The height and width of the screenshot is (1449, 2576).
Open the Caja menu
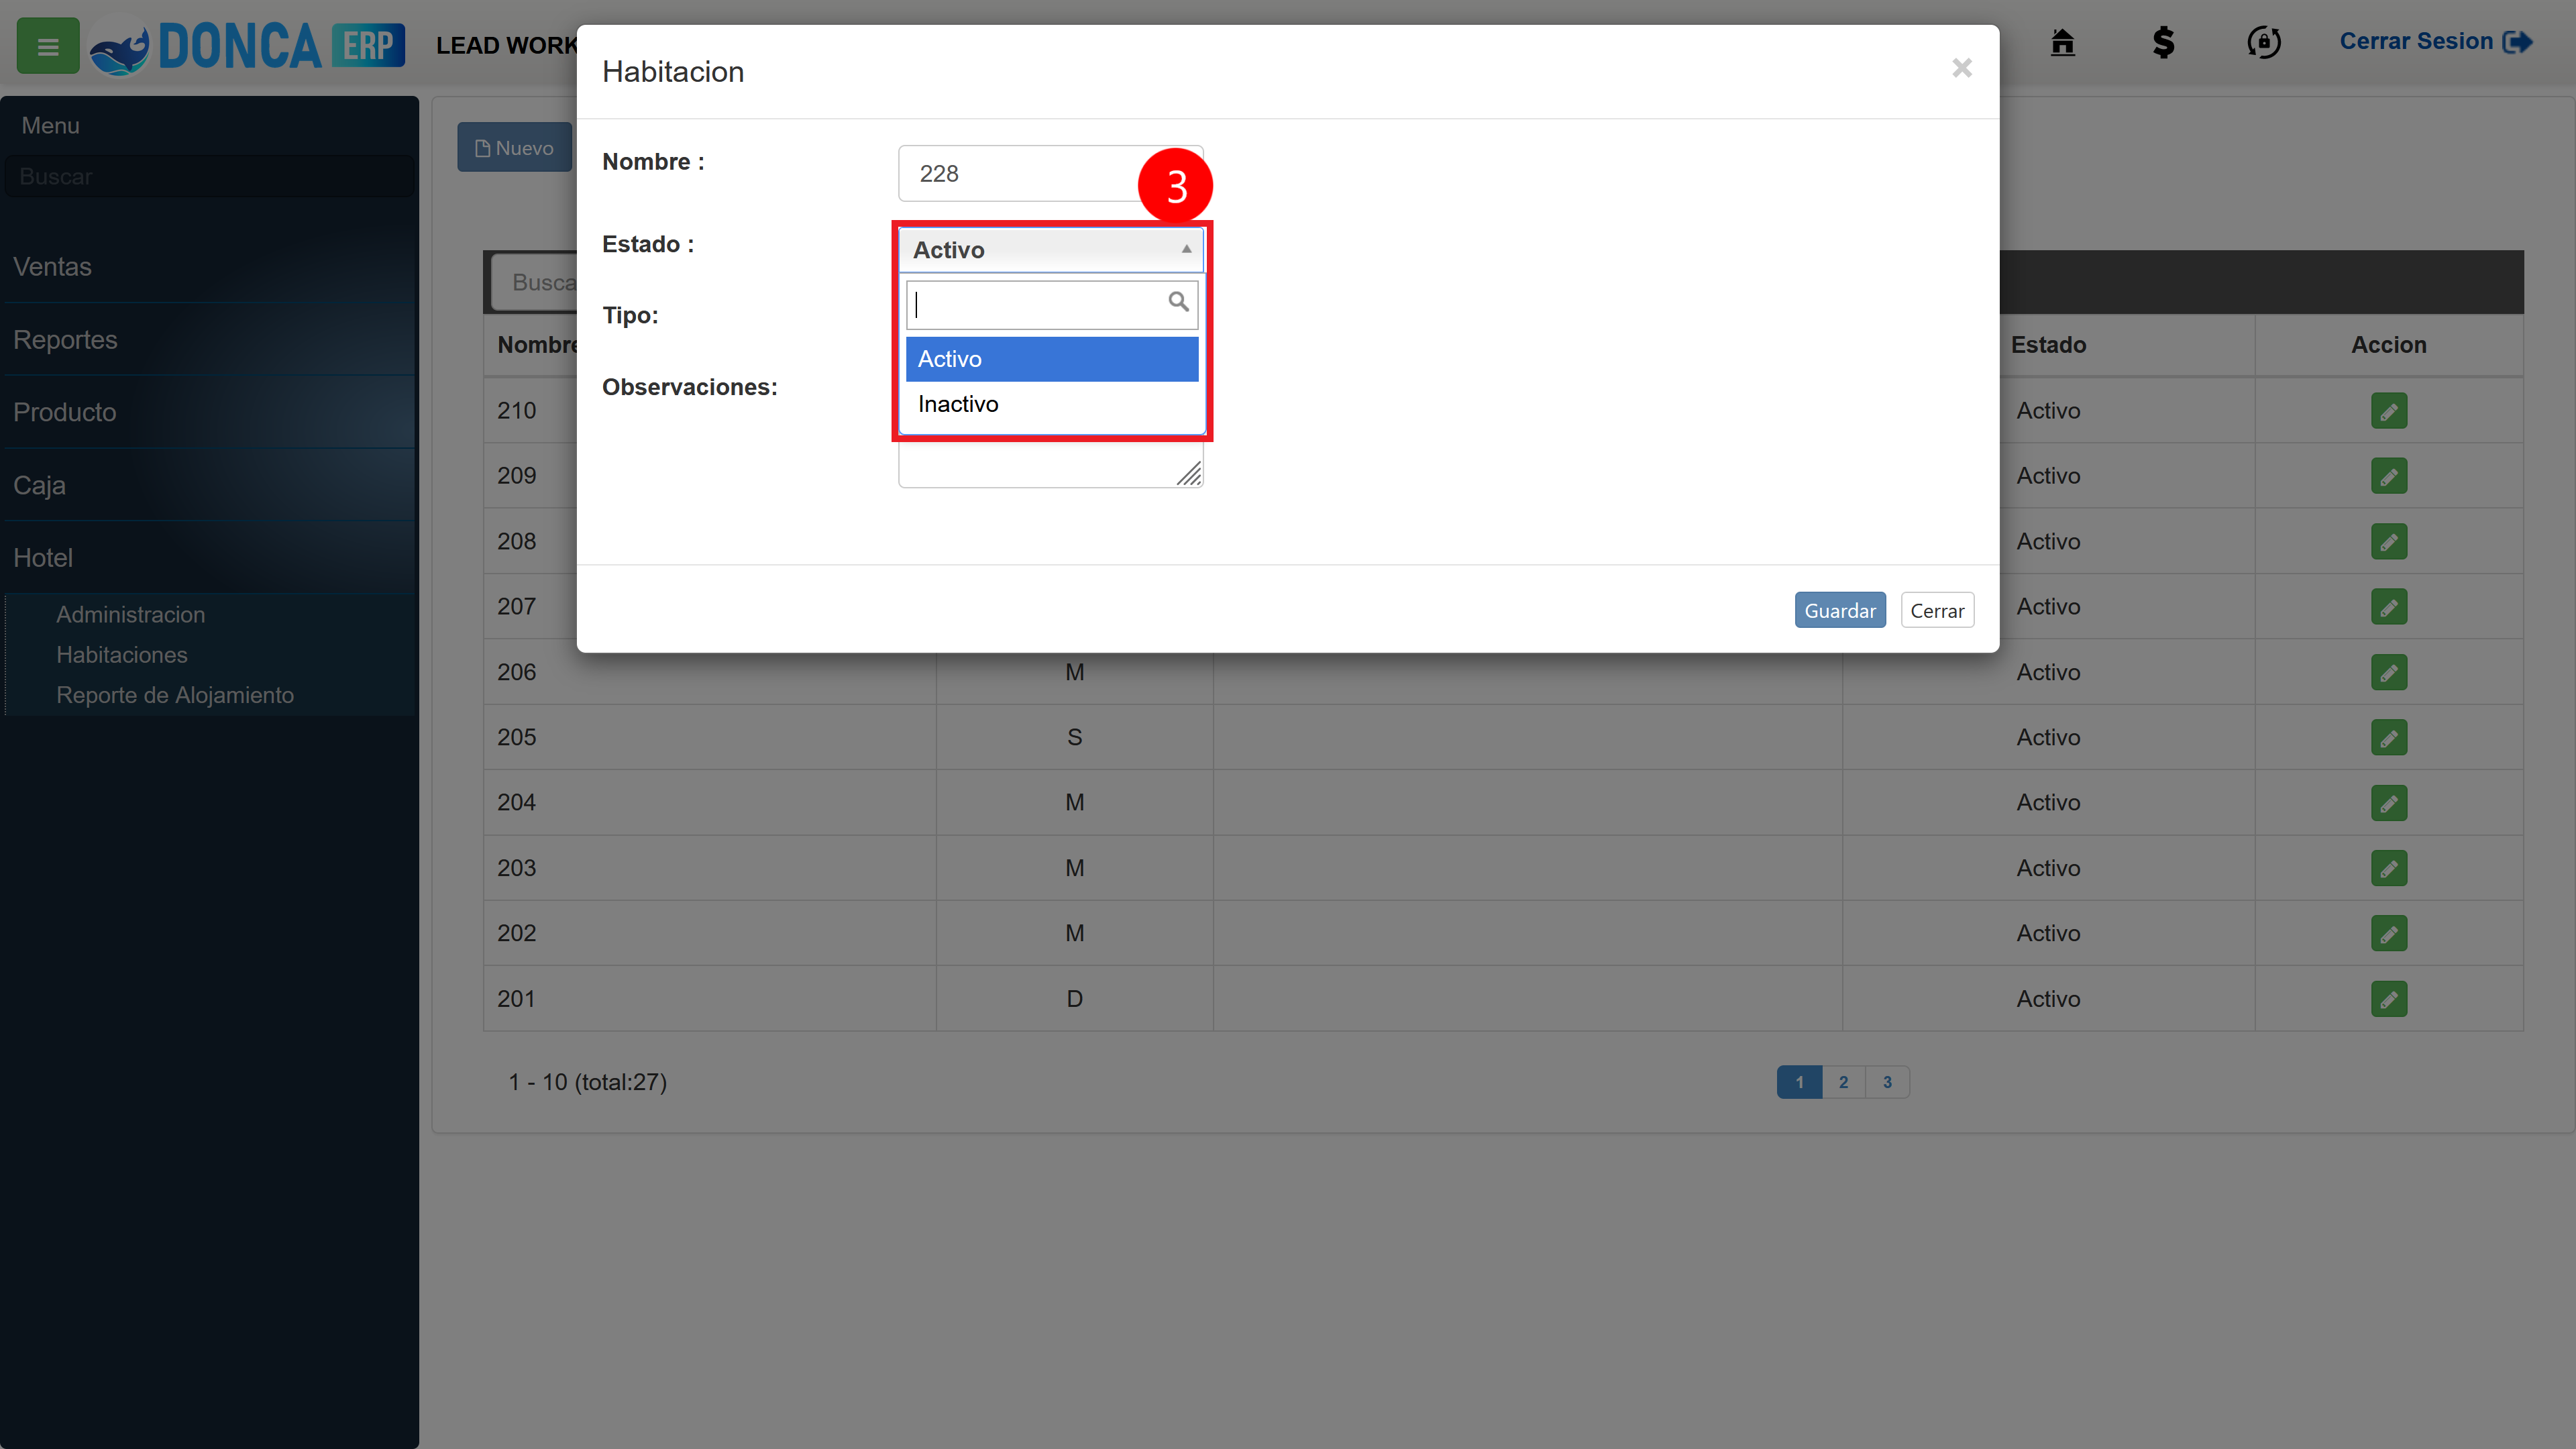209,485
